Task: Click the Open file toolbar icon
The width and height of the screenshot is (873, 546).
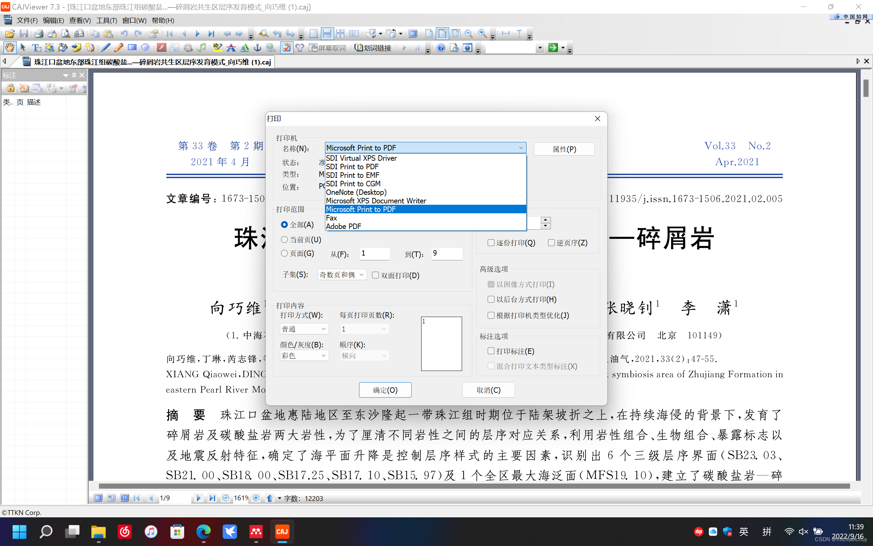Action: 10,33
